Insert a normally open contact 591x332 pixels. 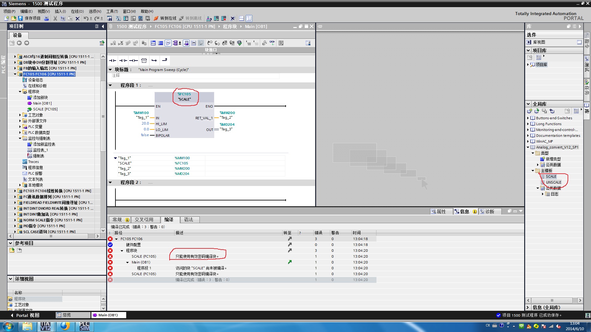tap(113, 61)
